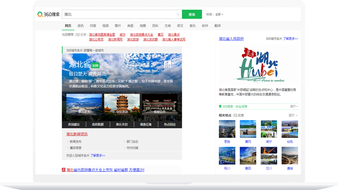This screenshot has width=338, height=190.
Task: Expand the 相关地点 section
Action: click(x=293, y=115)
